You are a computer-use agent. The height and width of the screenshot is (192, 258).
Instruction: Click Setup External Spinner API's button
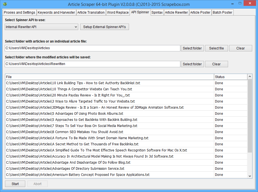[x=105, y=27]
